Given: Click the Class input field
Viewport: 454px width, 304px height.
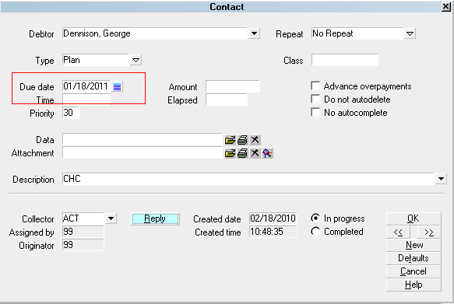Looking at the screenshot, I should pos(345,60).
